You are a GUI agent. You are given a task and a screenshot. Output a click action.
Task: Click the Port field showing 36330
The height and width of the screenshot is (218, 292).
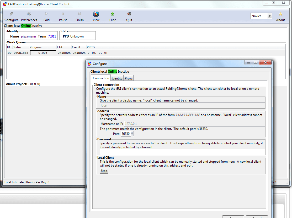pos(126,134)
